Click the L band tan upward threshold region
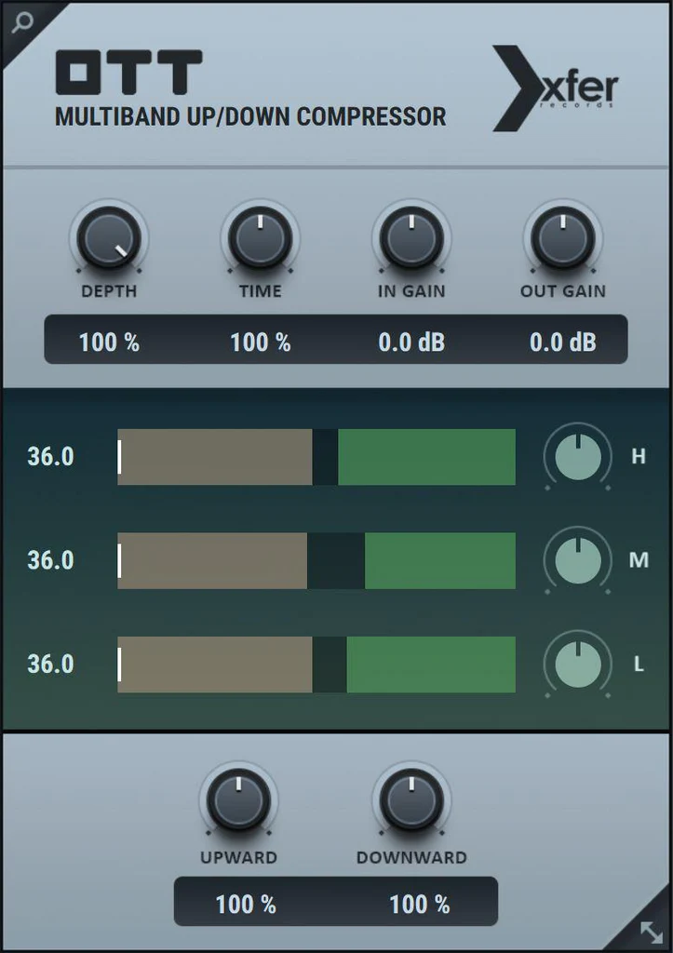This screenshot has width=673, height=953. [x=215, y=664]
